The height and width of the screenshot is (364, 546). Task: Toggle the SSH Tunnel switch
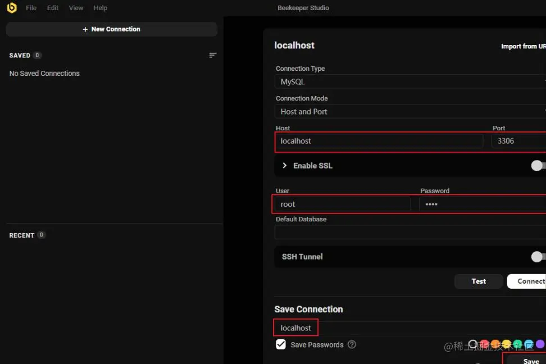tap(538, 257)
